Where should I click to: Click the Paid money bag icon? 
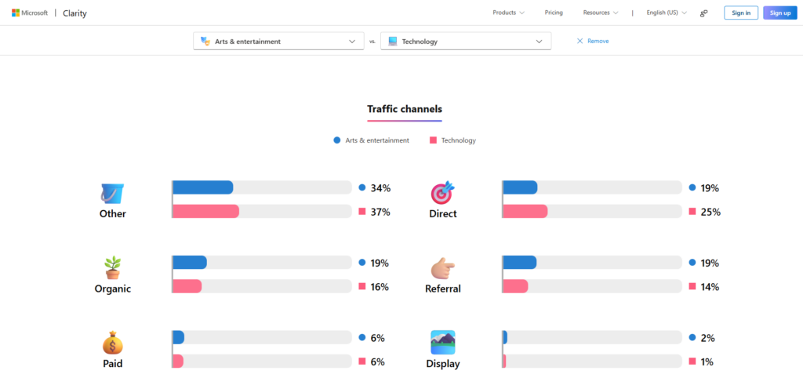[x=112, y=343]
